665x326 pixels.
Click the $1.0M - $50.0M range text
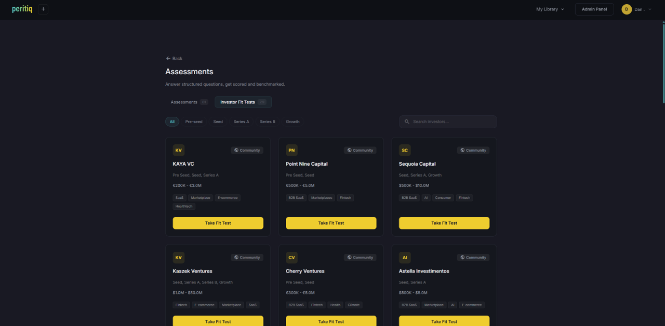[x=188, y=293]
